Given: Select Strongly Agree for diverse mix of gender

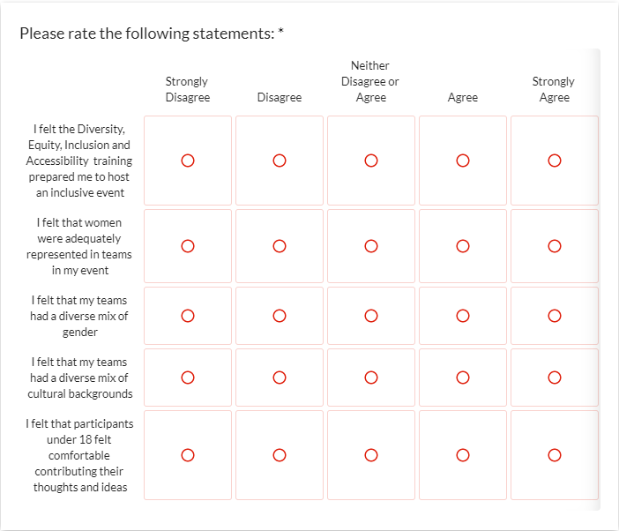Looking at the screenshot, I should (x=555, y=316).
